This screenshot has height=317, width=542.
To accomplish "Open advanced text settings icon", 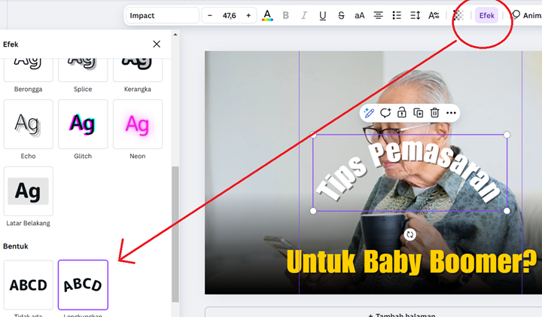I will pyautogui.click(x=434, y=16).
